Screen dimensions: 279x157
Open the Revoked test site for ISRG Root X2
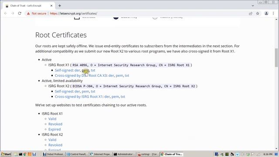point(55,145)
